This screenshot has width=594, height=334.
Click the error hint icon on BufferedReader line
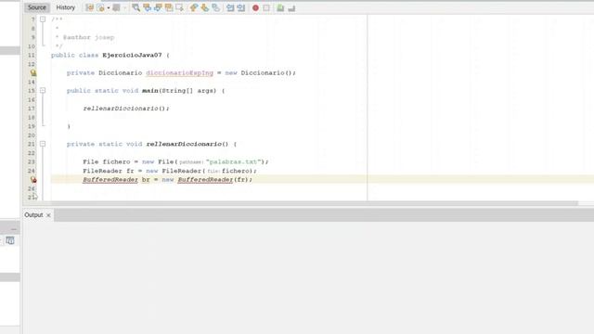[33, 179]
